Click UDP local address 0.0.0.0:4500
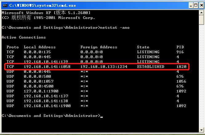 pos(38,86)
